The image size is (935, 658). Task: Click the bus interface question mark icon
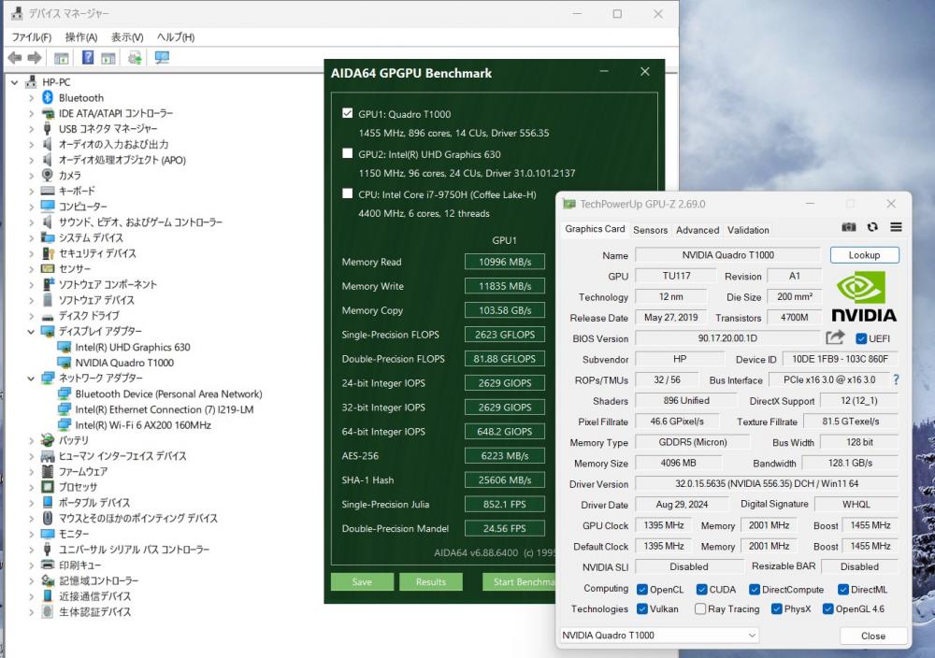(x=896, y=380)
